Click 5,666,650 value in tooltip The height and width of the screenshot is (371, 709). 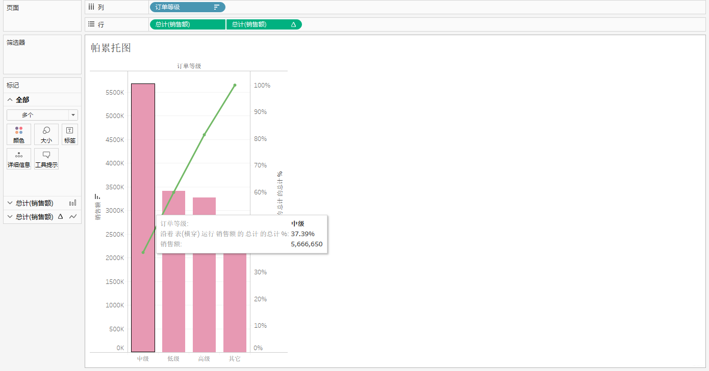point(307,244)
